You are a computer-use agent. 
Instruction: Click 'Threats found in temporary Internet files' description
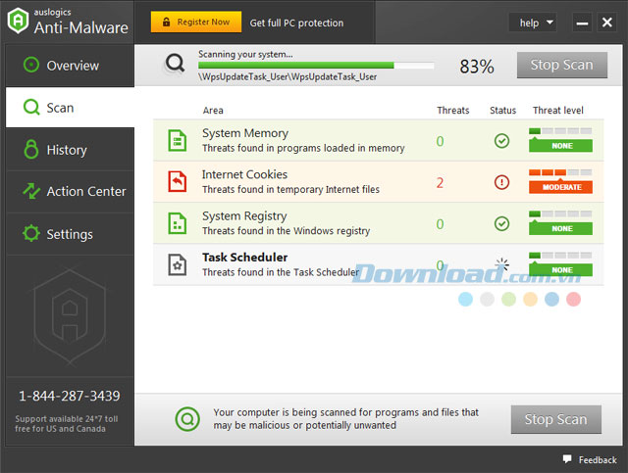[x=290, y=190]
